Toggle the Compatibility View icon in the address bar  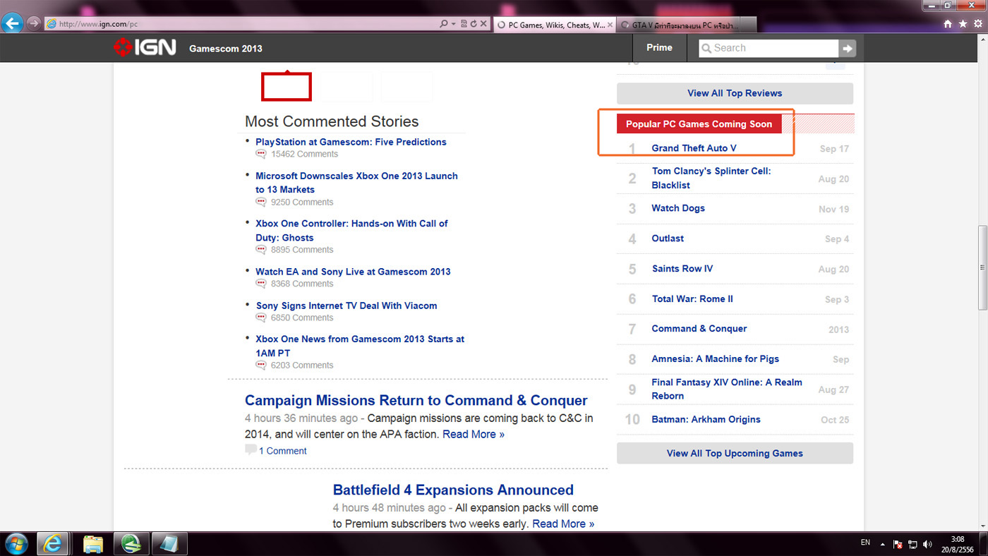(x=464, y=24)
